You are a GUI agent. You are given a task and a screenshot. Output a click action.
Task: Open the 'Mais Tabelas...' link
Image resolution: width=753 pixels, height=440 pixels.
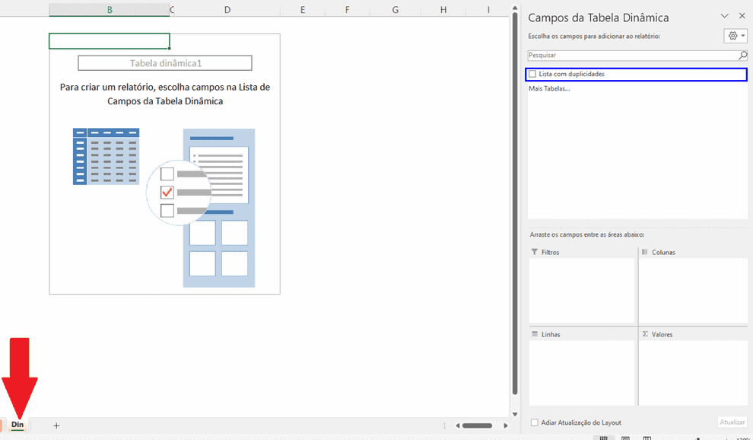549,88
